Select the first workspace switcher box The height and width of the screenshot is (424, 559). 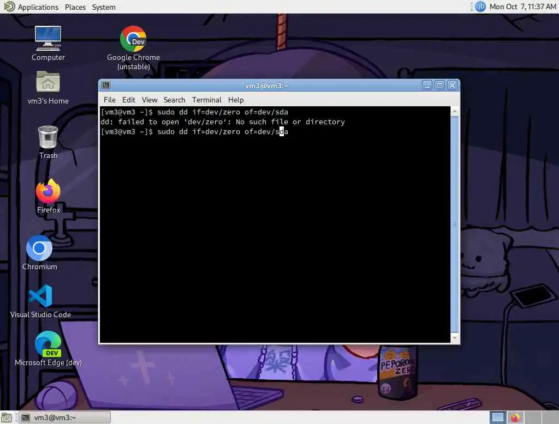(x=497, y=417)
